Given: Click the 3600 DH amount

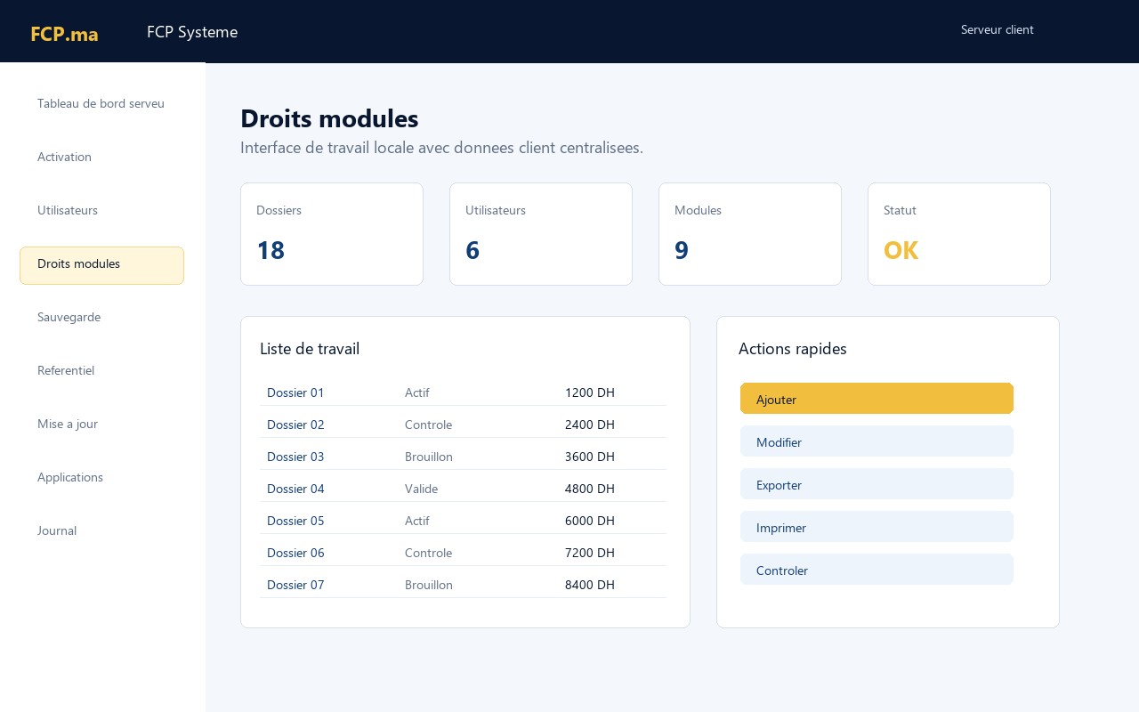Looking at the screenshot, I should click(590, 457).
